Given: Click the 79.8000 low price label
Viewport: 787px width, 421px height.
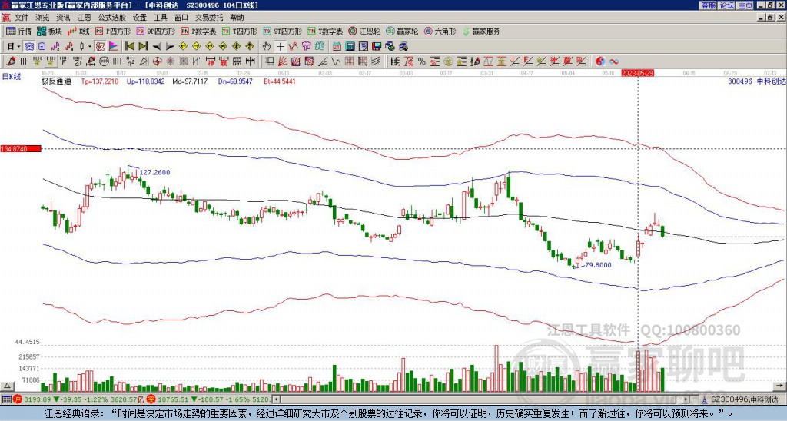Looking at the screenshot, I should (x=598, y=264).
